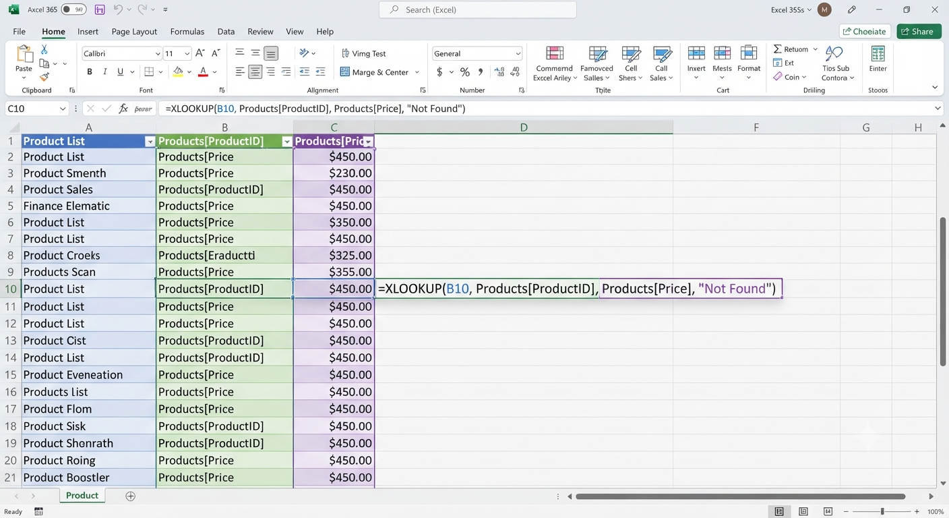
Task: Click the increase decimal icon
Action: [x=499, y=72]
